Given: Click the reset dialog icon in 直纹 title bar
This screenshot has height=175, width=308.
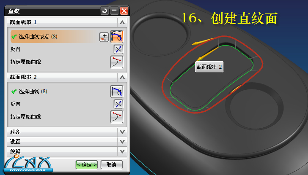Looking at the screenshot, I should [x=104, y=11].
